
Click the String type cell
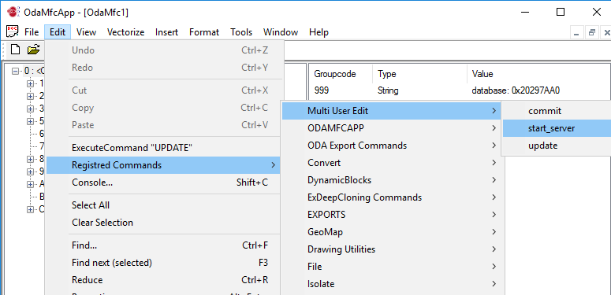(388, 91)
